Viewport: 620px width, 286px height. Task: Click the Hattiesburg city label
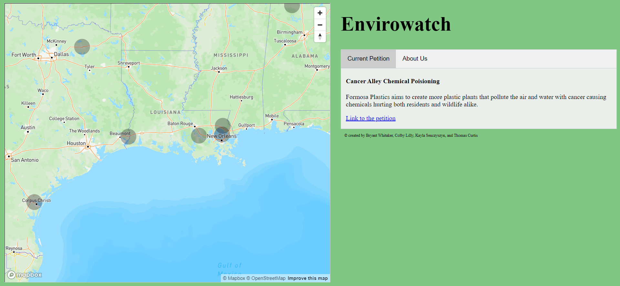tap(241, 97)
